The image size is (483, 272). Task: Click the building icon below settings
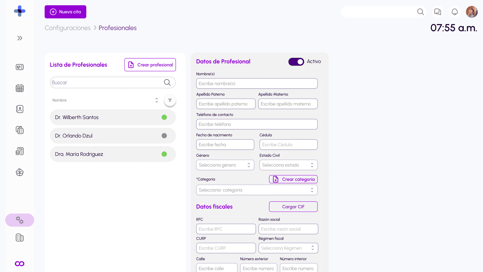19,238
